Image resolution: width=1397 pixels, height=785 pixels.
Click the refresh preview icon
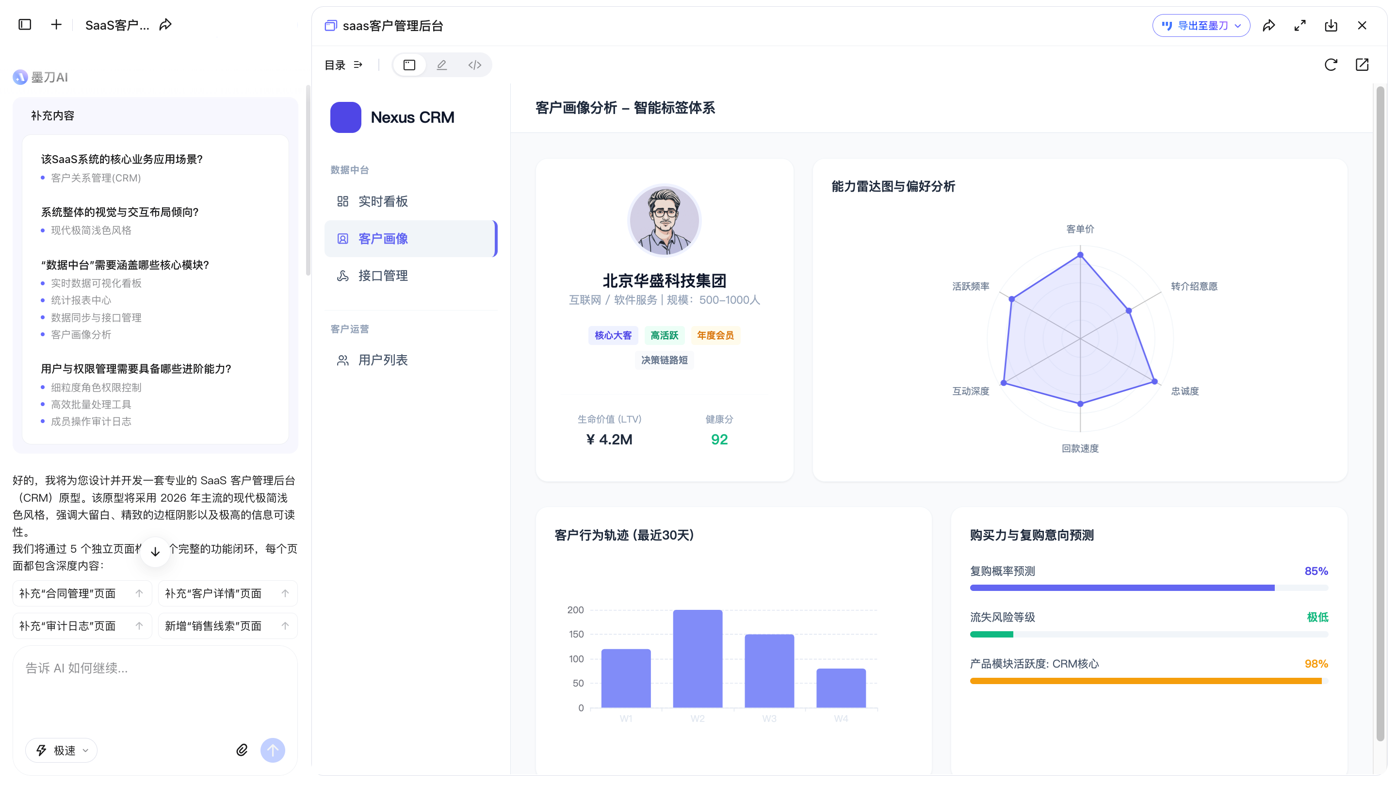(x=1330, y=65)
